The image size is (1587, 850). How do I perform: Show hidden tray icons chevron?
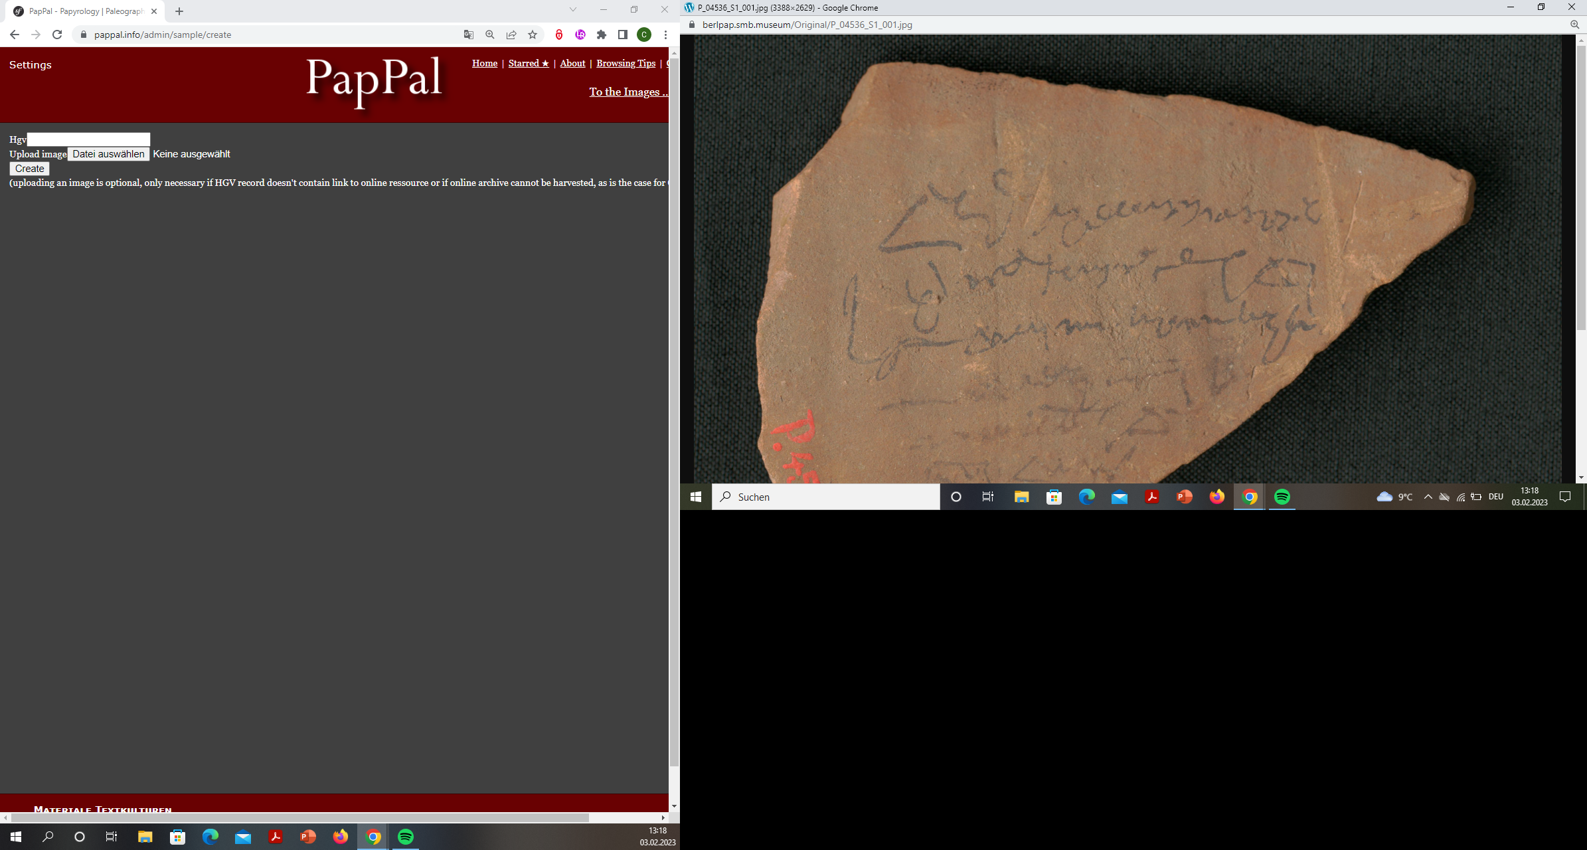pos(1428,497)
